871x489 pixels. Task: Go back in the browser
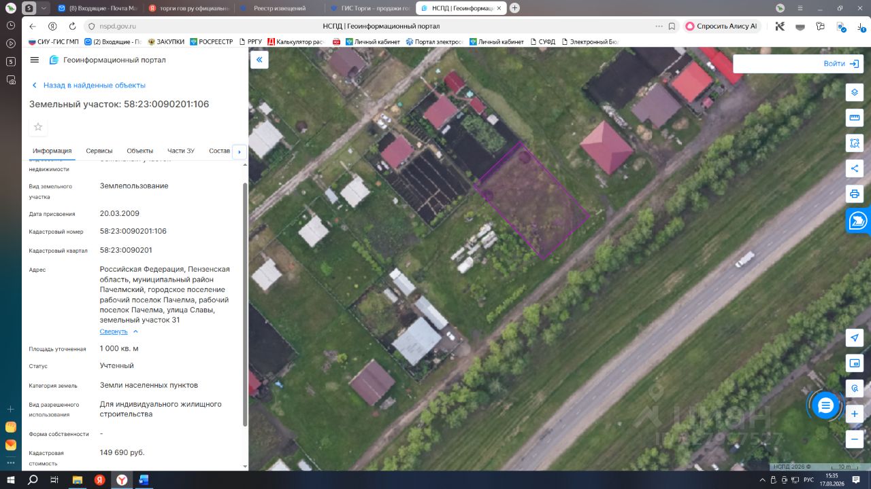[x=33, y=26]
